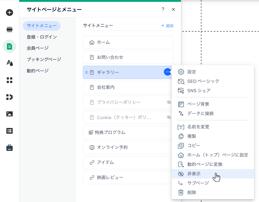This screenshot has width=259, height=202.
Task: Select the プライバシーポリシー page row
Action: pos(127,102)
